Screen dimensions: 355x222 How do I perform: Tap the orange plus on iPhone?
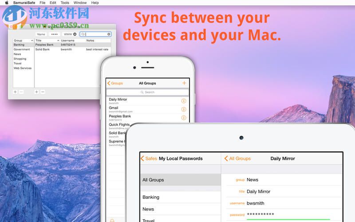click(184, 83)
